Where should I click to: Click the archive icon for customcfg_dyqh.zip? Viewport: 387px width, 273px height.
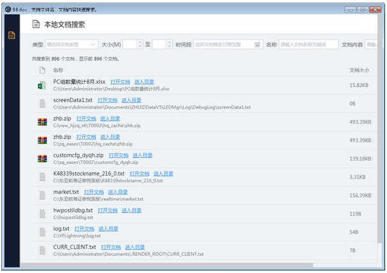(x=42, y=158)
